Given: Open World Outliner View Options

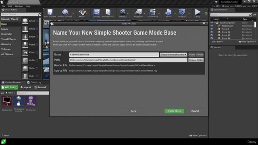Looking at the screenshot, I should [x=247, y=42].
